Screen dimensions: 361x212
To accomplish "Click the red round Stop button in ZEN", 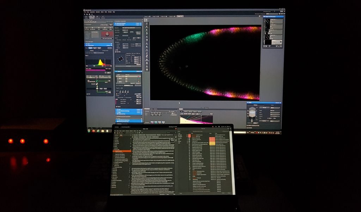I will [x=107, y=34].
